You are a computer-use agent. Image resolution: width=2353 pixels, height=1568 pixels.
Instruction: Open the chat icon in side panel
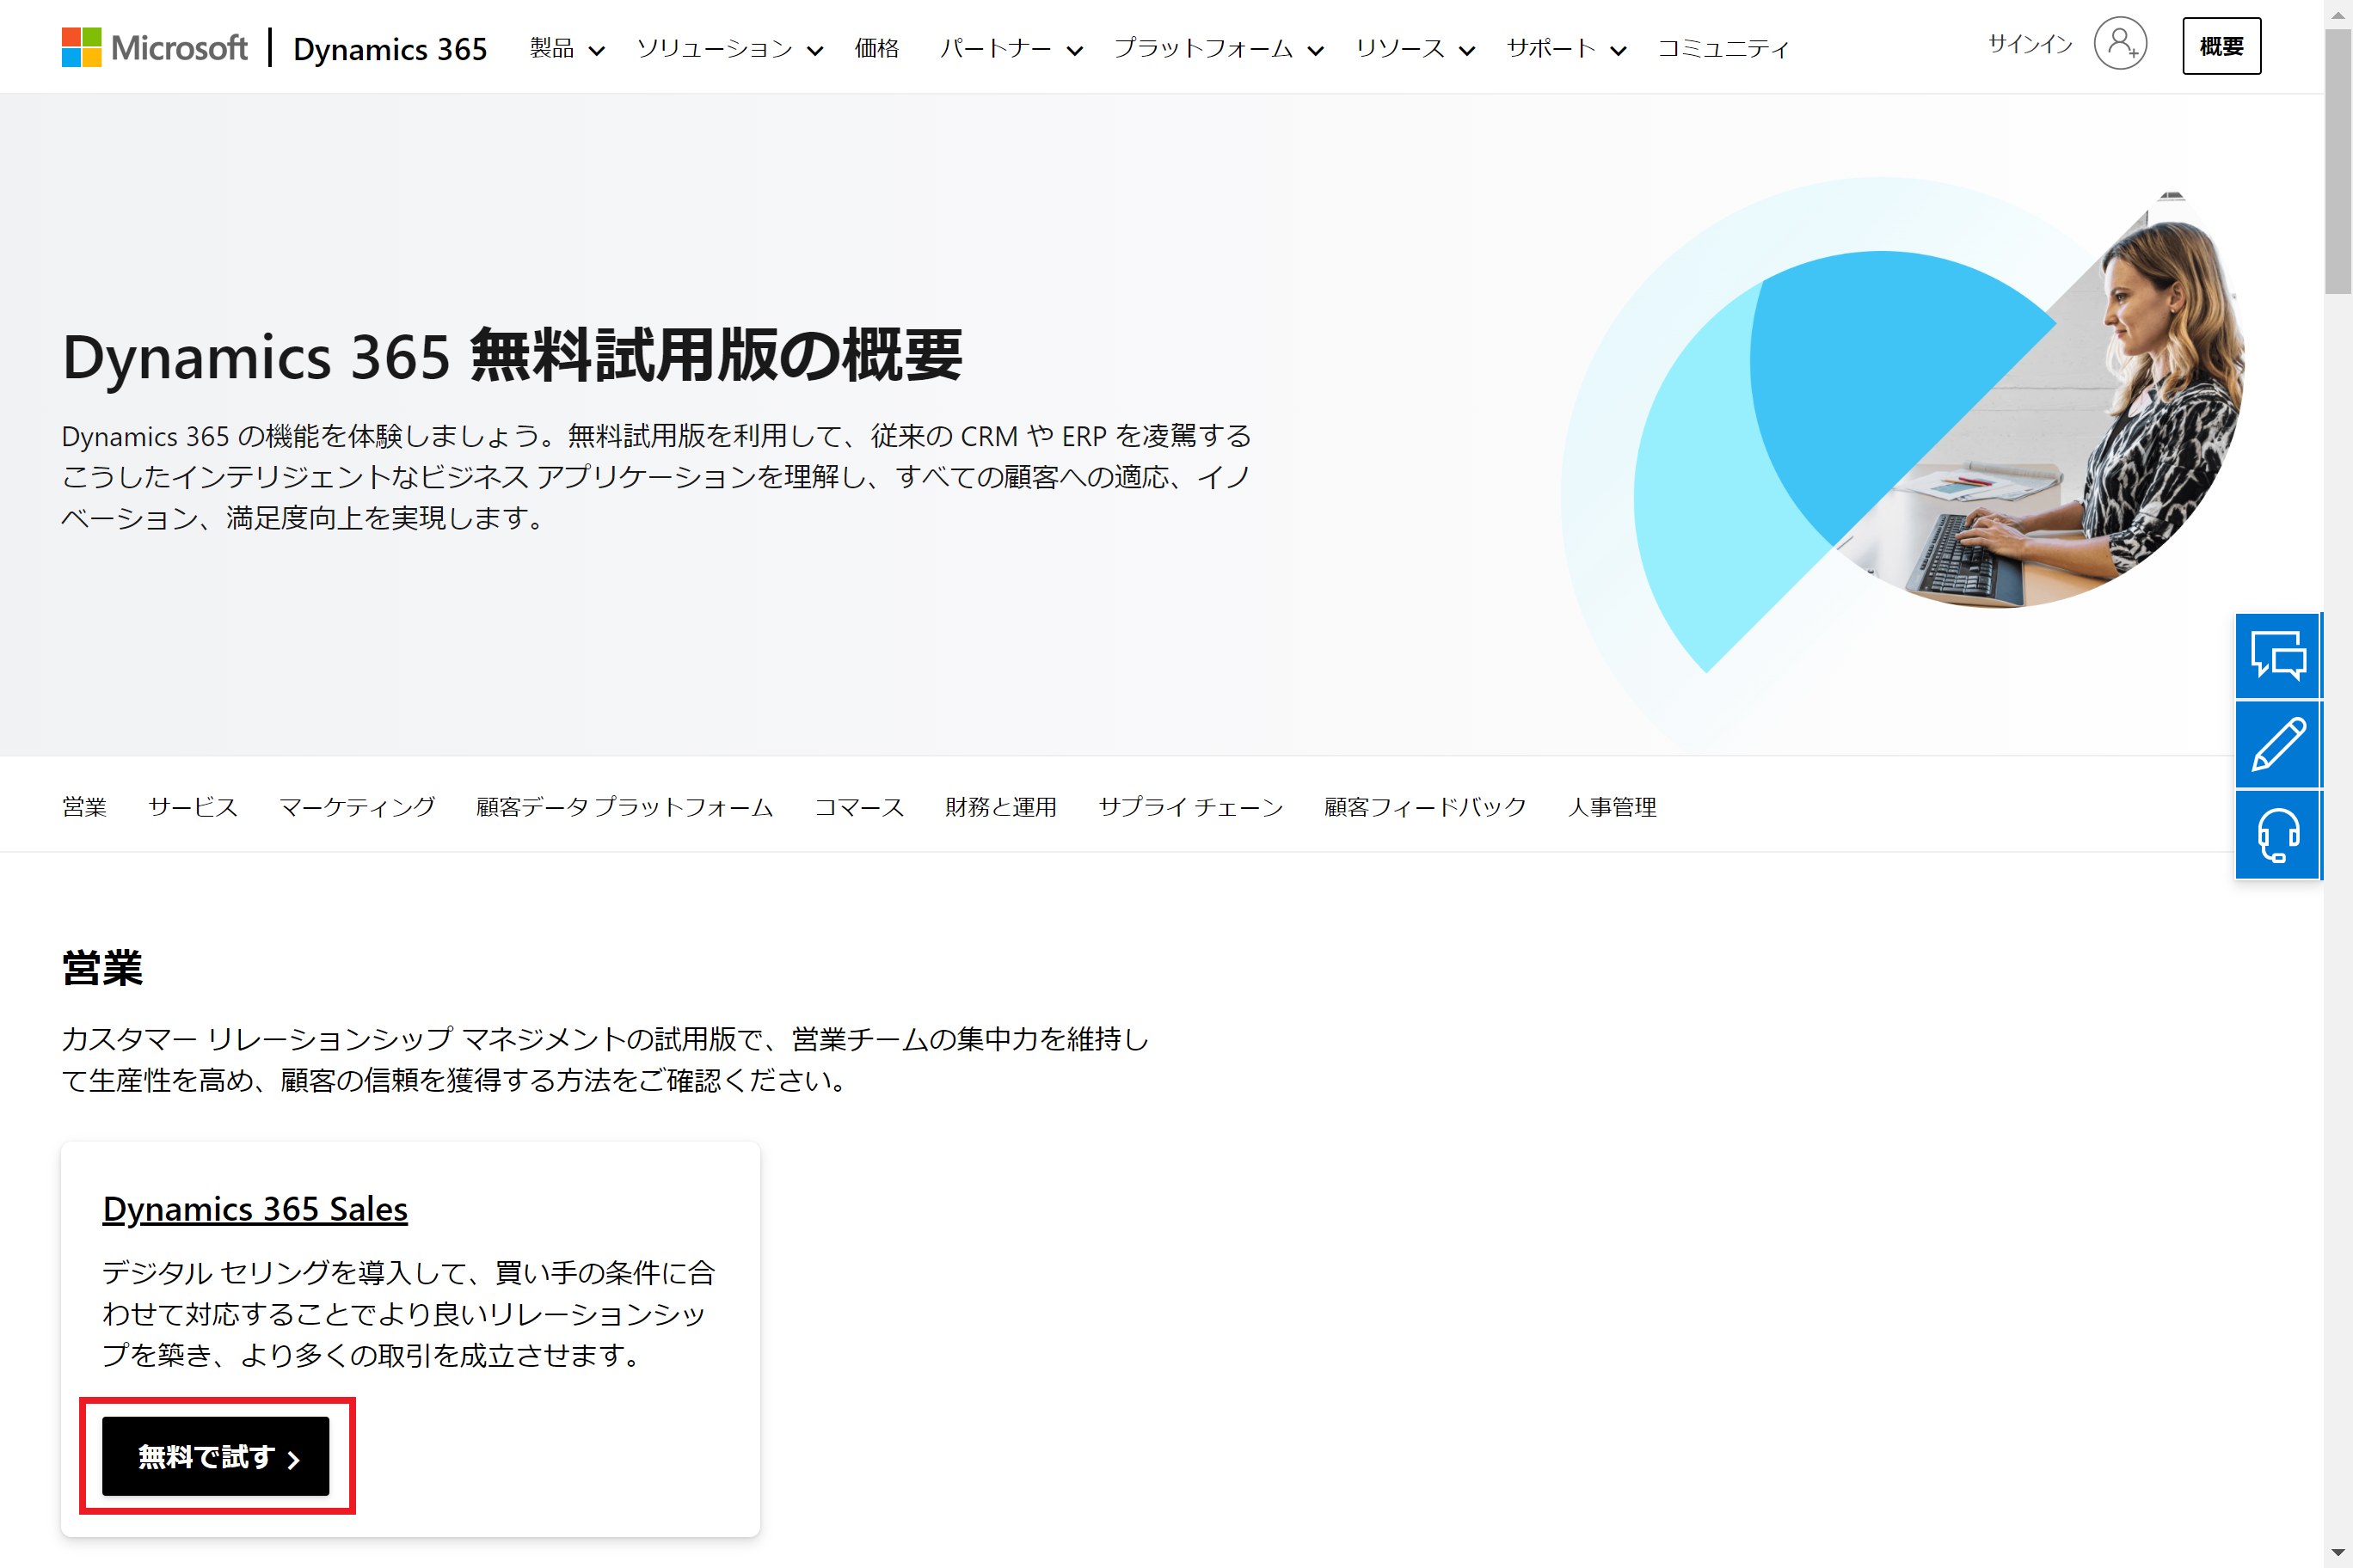(2278, 655)
